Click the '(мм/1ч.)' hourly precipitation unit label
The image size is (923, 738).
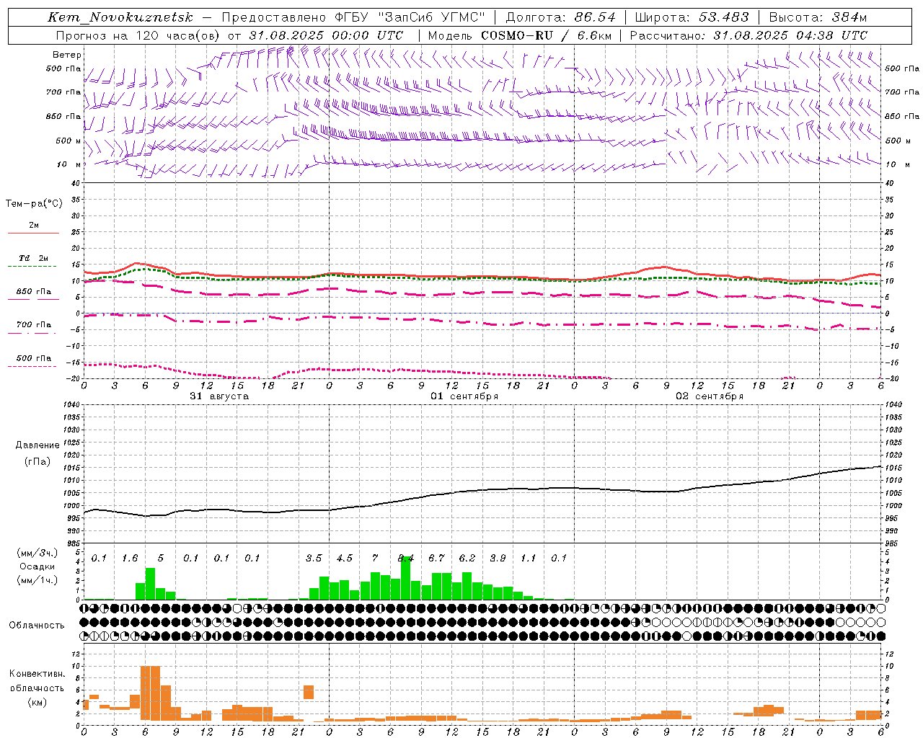coord(37,580)
